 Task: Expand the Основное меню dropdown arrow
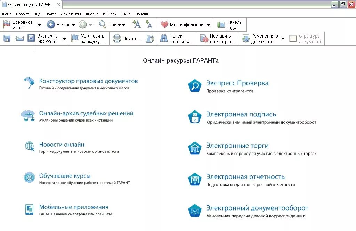[x=39, y=25]
